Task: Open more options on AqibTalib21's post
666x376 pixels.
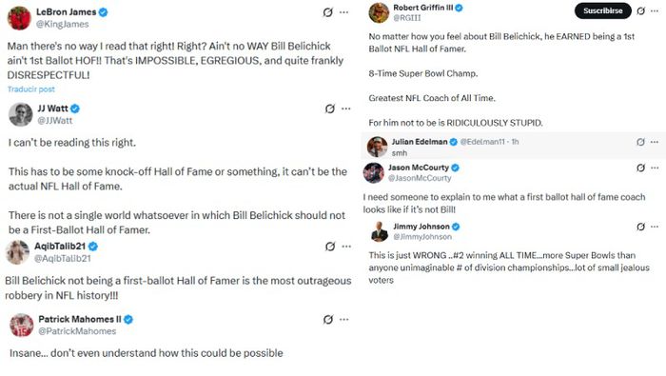Action: tap(346, 247)
